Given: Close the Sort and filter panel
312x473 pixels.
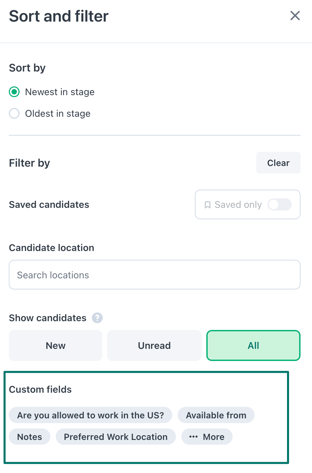Looking at the screenshot, I should click(295, 16).
